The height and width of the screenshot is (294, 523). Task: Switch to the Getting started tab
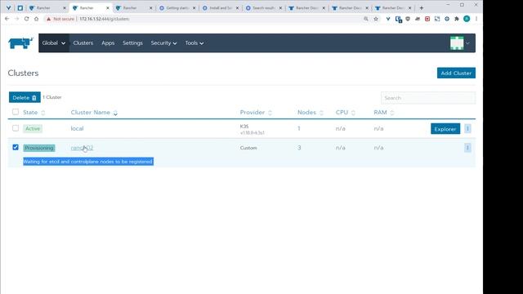tap(177, 7)
